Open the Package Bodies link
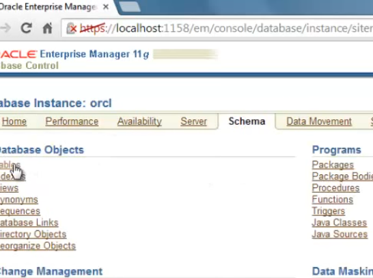This screenshot has height=278, width=373. pyautogui.click(x=342, y=176)
